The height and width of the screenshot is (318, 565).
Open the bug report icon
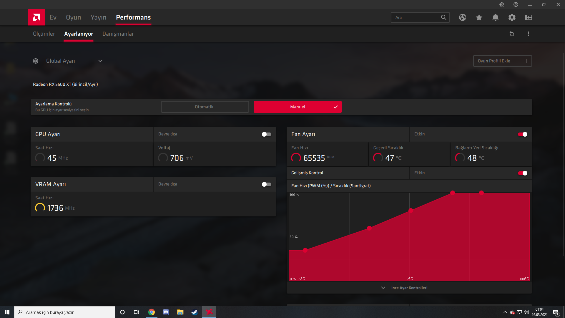pyautogui.click(x=502, y=4)
